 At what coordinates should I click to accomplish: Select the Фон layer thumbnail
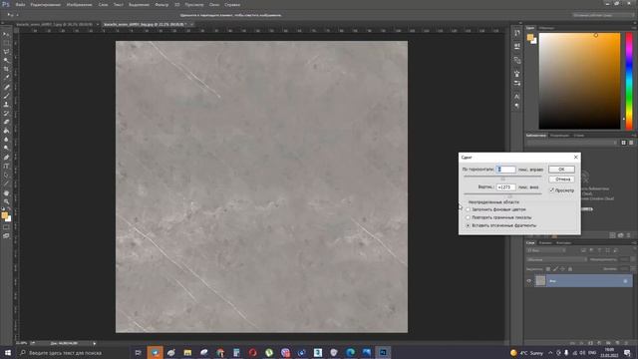pos(540,281)
